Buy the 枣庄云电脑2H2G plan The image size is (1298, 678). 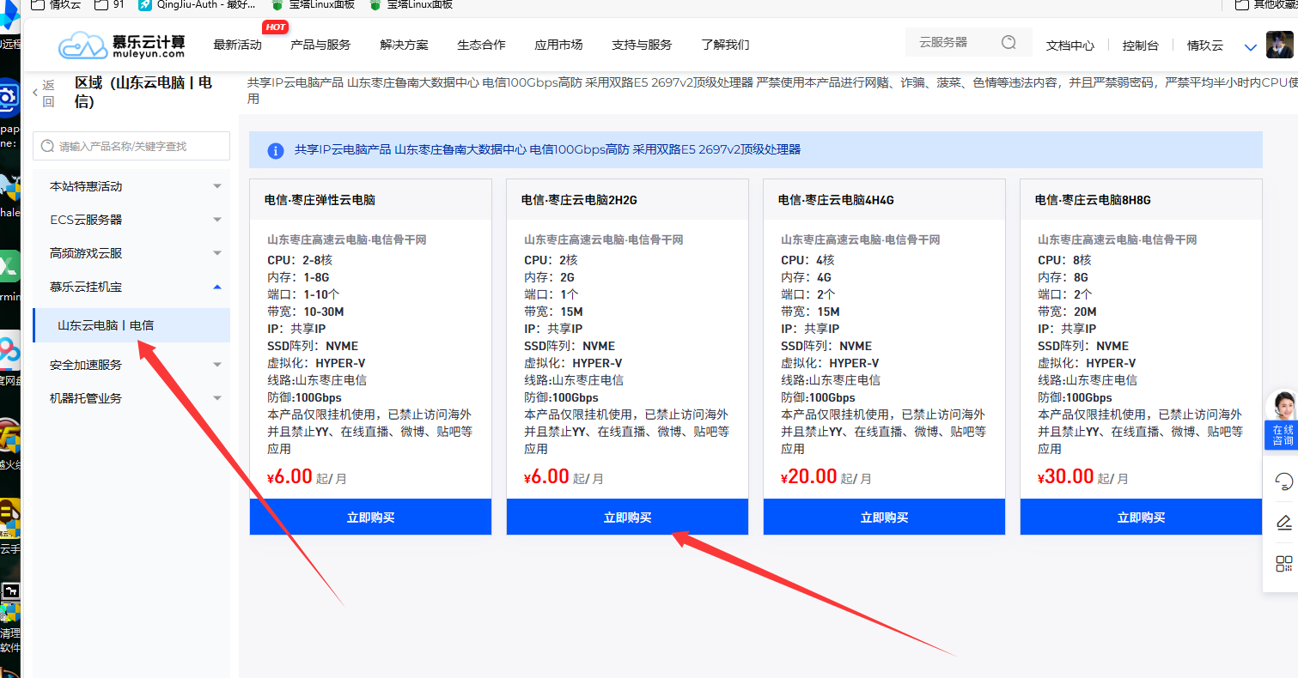[x=627, y=518]
